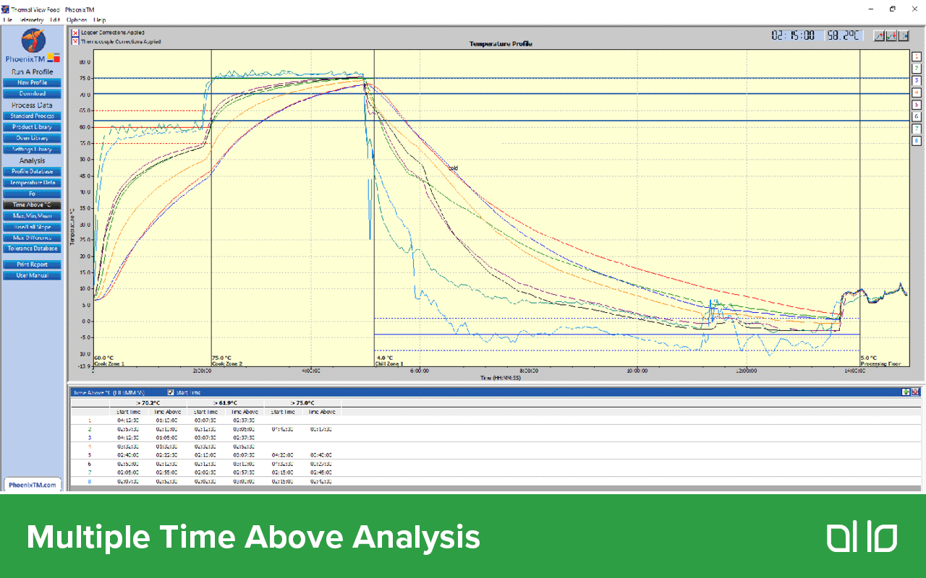
Task: Click the green icon on the Time Above panel header
Action: coord(905,392)
